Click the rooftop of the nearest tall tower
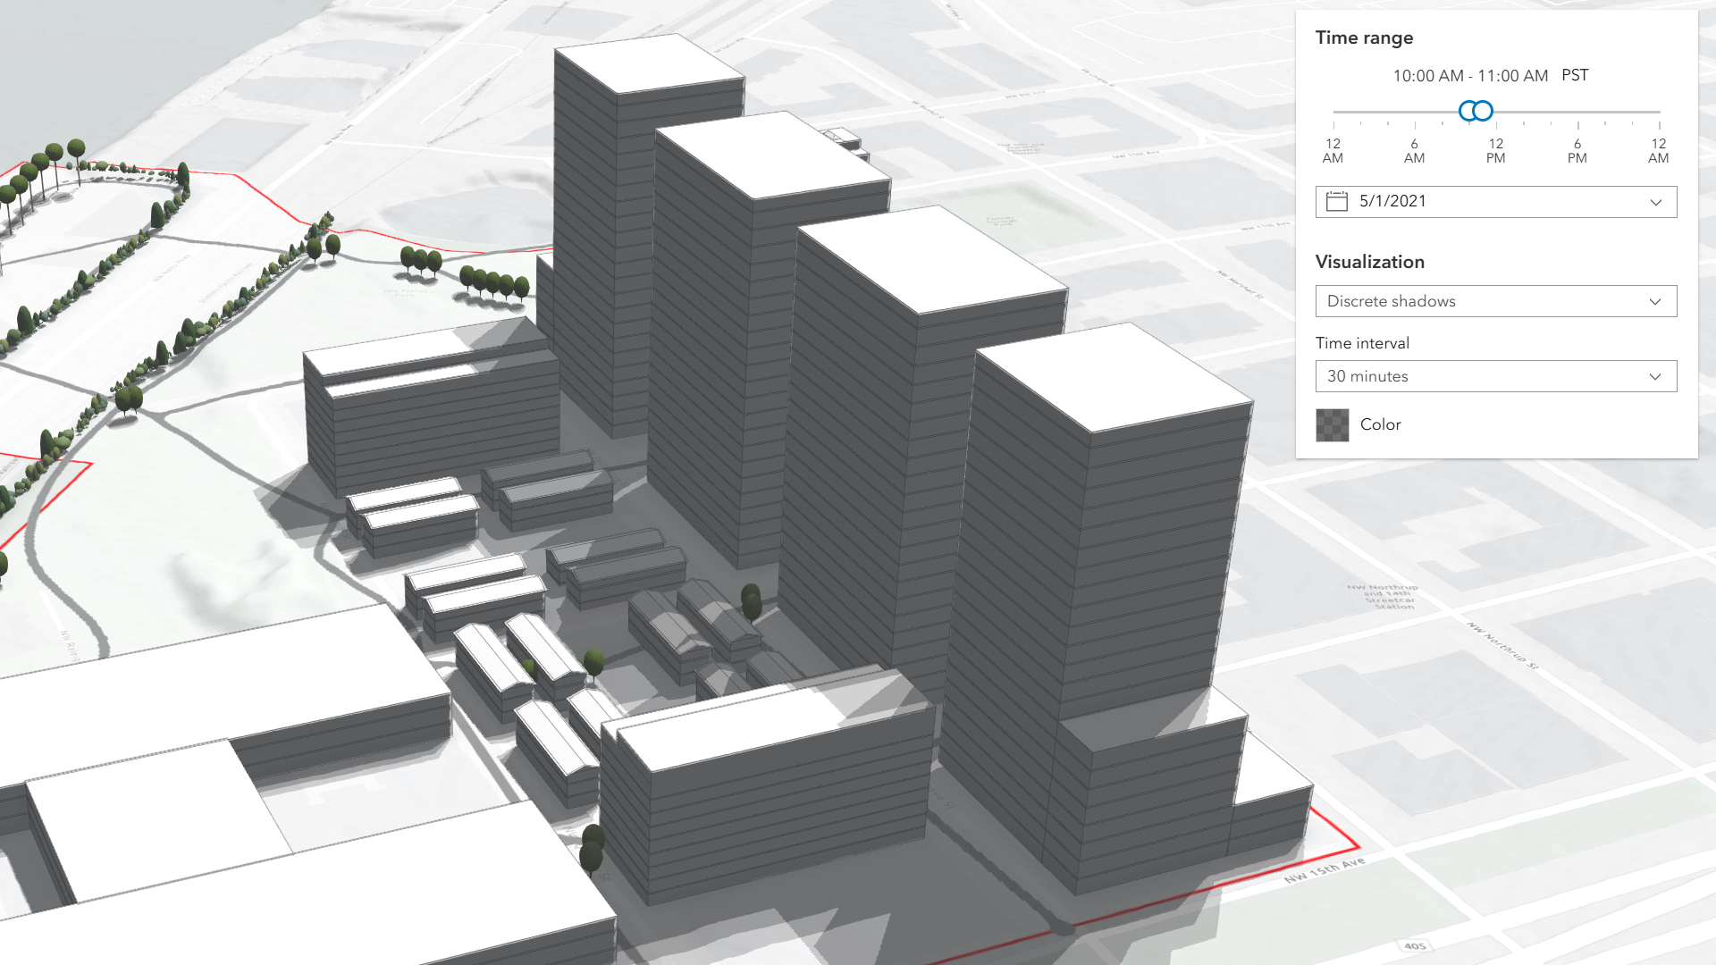Screen dimensions: 1716x965 pyautogui.click(x=1113, y=375)
